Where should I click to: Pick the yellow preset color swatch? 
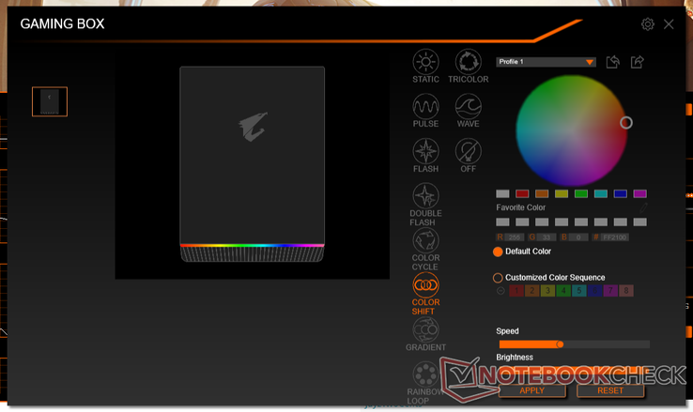point(562,193)
